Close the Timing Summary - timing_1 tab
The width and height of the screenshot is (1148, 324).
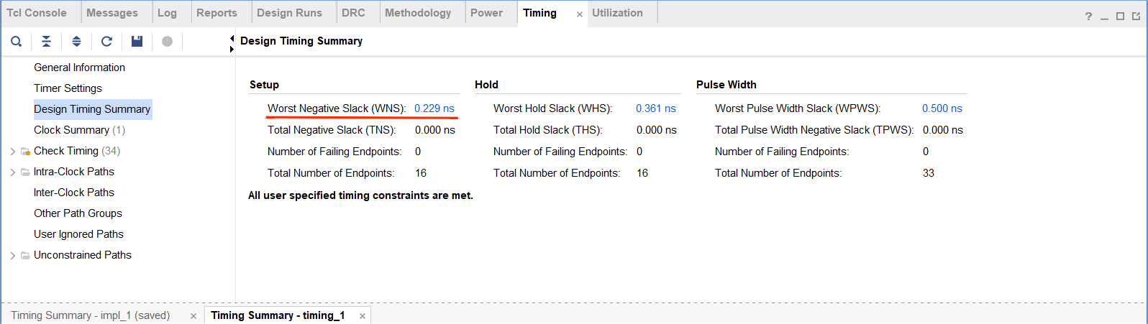[363, 316]
